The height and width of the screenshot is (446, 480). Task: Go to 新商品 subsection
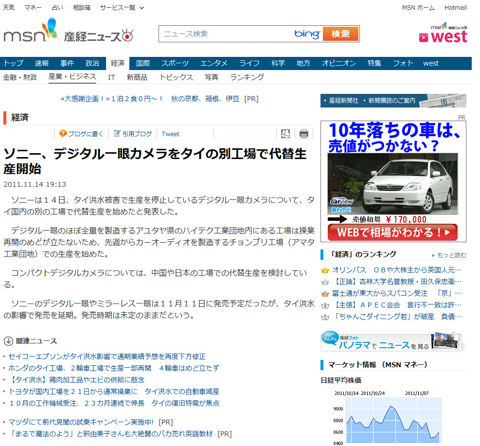click(137, 77)
